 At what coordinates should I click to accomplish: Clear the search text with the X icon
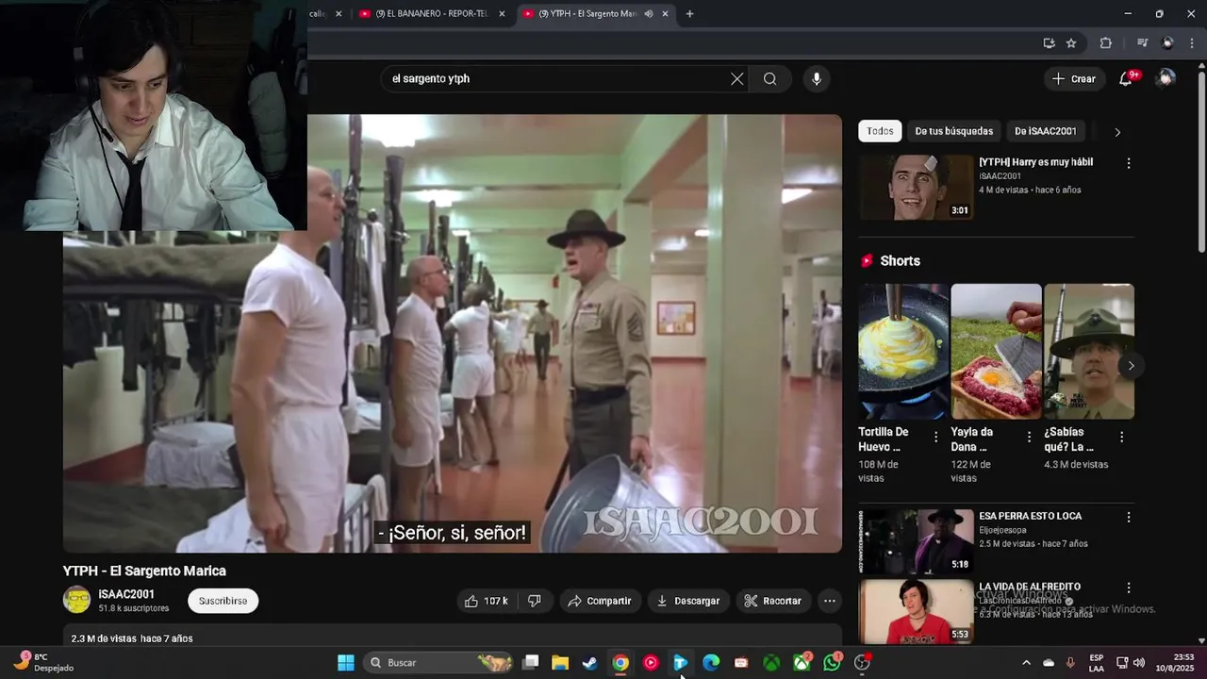[737, 79]
